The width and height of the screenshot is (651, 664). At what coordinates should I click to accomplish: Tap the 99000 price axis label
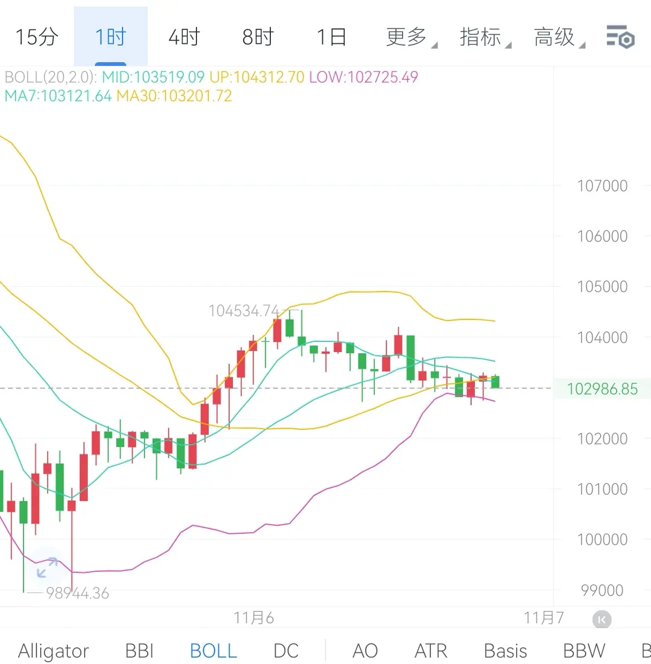pos(602,591)
